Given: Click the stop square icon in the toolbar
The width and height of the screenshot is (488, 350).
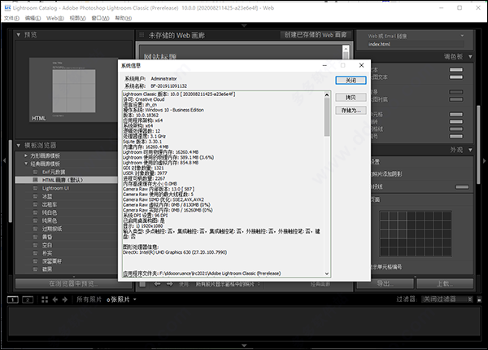Looking at the screenshot, I should (x=142, y=284).
